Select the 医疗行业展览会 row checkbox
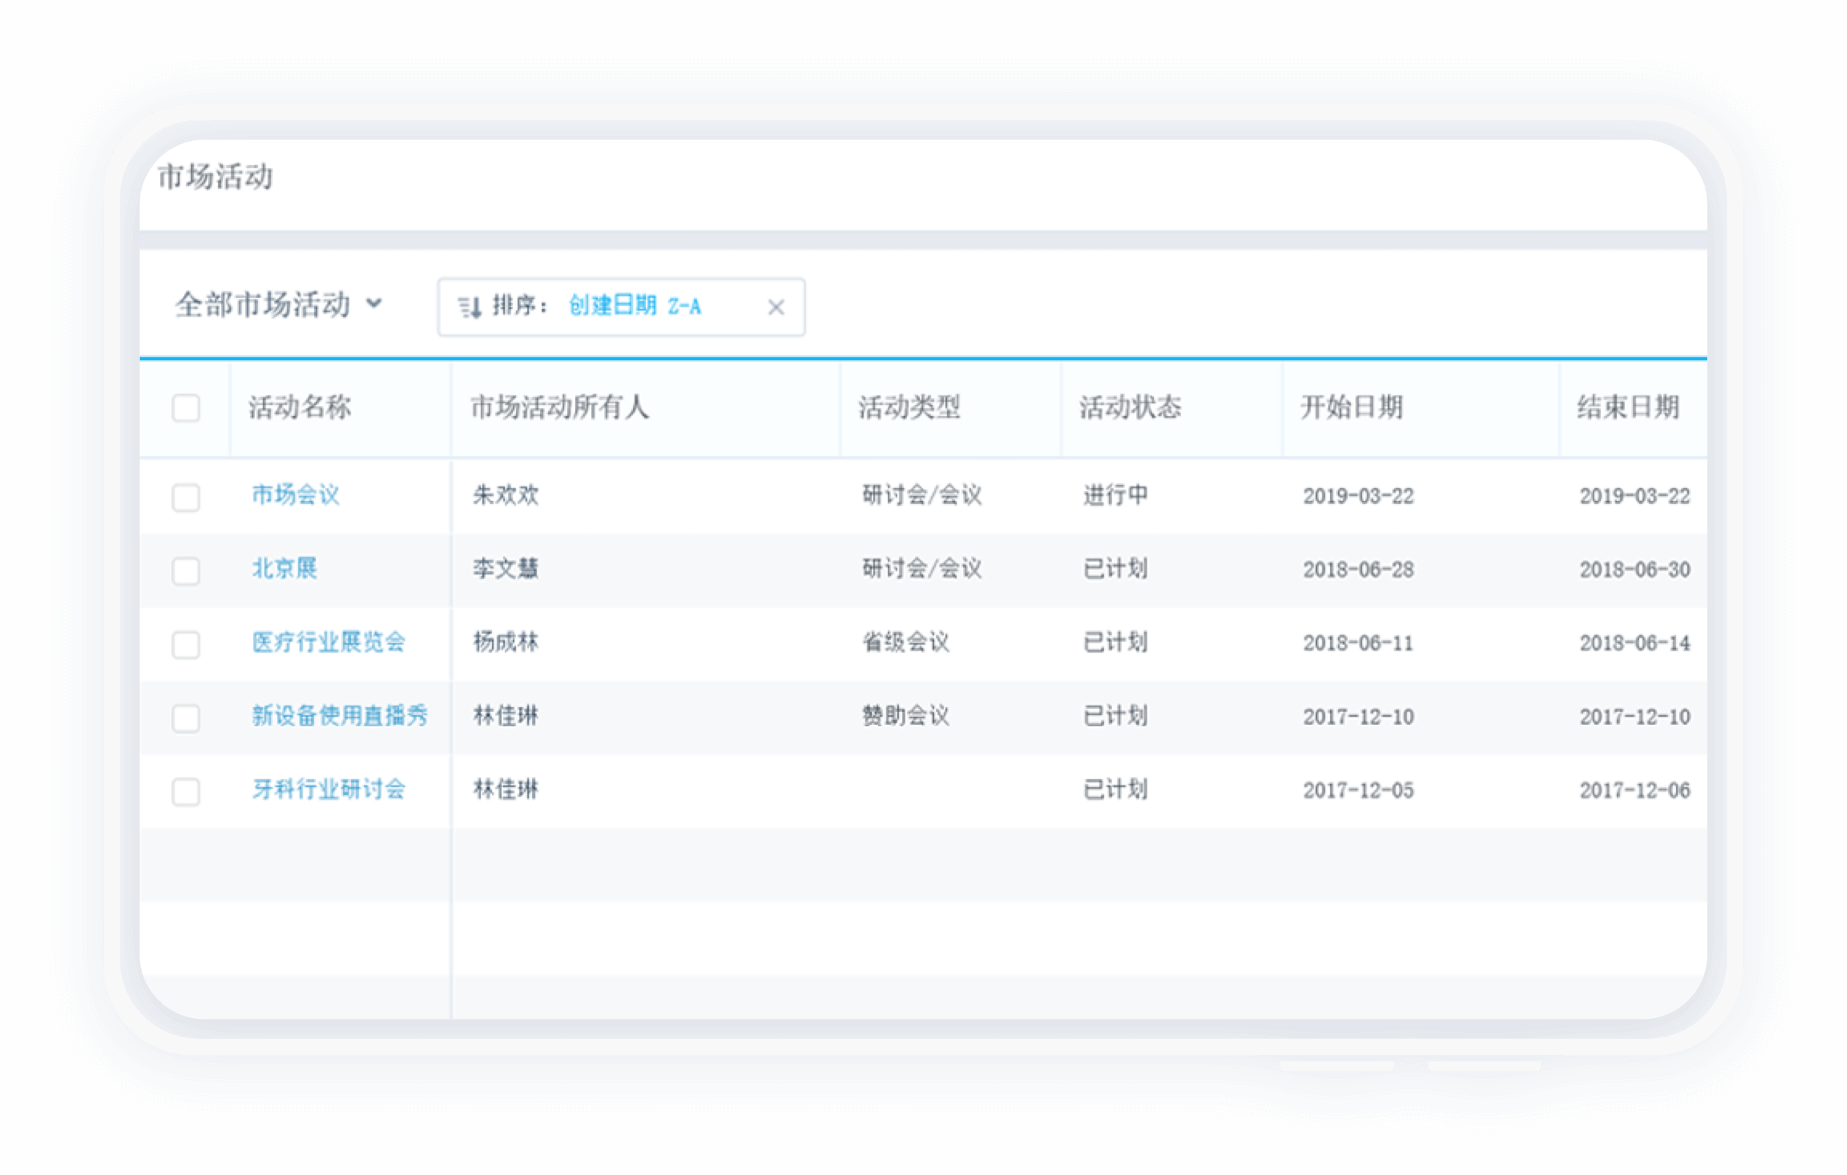This screenshot has width=1847, height=1175. (x=186, y=644)
